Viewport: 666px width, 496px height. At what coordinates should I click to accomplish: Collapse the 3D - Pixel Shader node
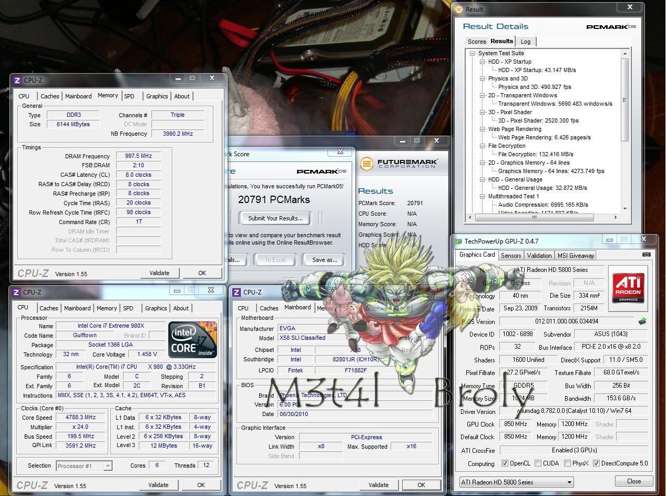(x=483, y=112)
